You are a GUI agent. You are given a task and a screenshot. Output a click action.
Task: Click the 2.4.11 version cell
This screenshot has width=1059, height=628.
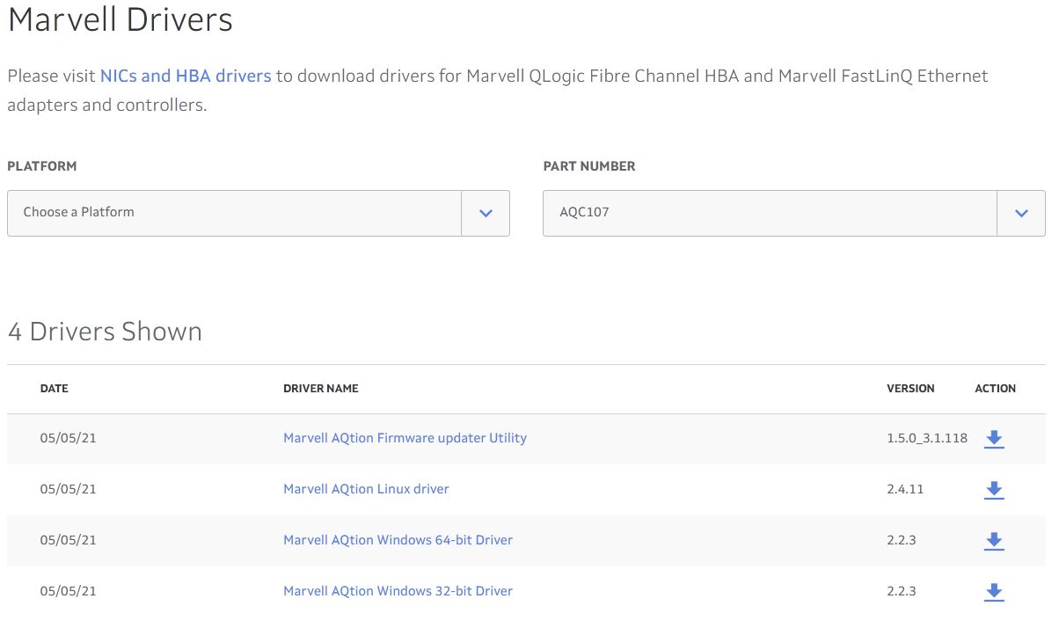click(x=905, y=489)
